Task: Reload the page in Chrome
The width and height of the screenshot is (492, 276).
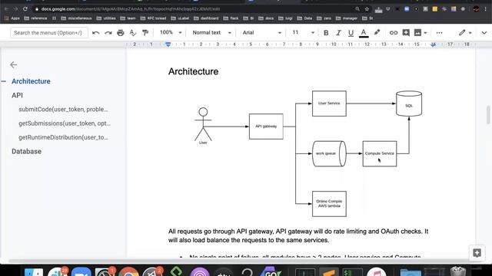Action: [x=25, y=9]
